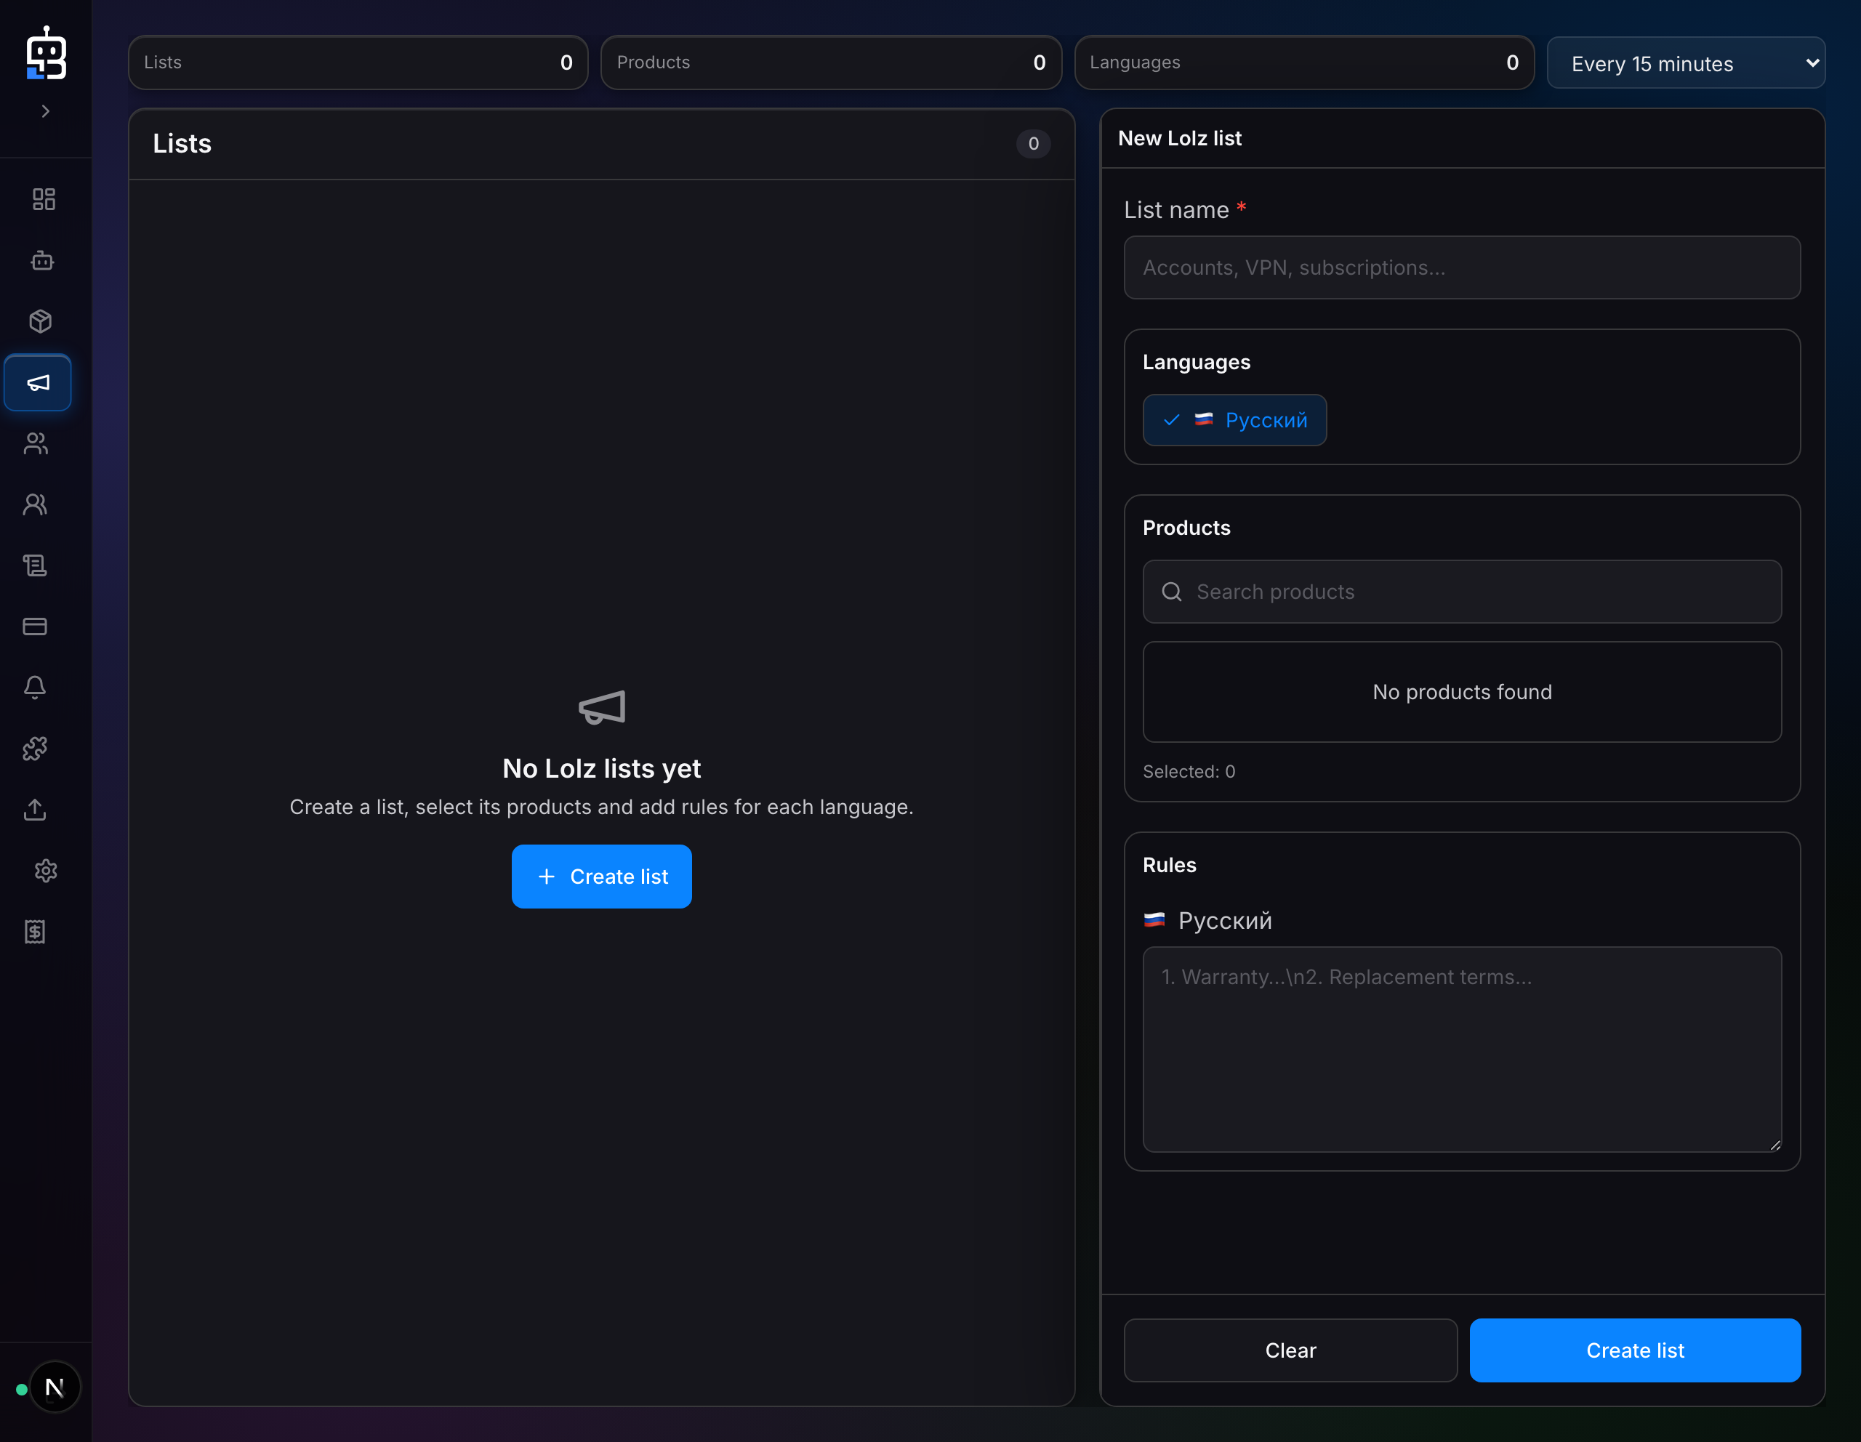The width and height of the screenshot is (1861, 1442).
Task: Click the Русский rules textarea
Action: pos(1461,1050)
